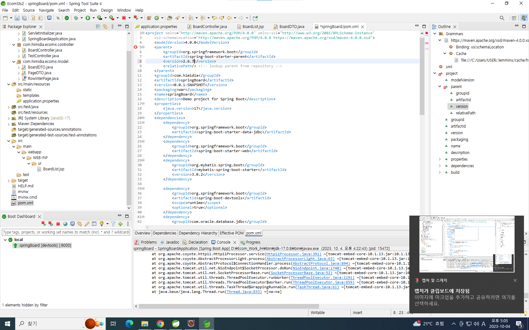This screenshot has width=529, height=330.
Task: Open browser with Boot Dashboard globe icon
Action: (65, 224)
